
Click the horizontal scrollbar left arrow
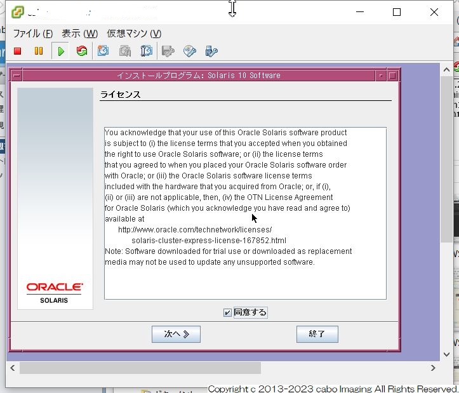[x=12, y=368]
